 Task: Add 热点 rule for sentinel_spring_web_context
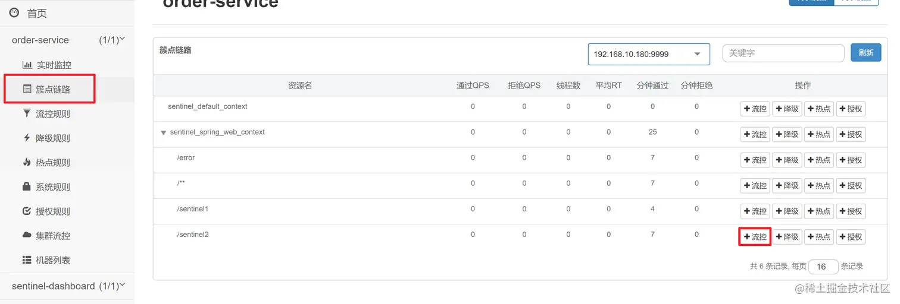click(819, 135)
